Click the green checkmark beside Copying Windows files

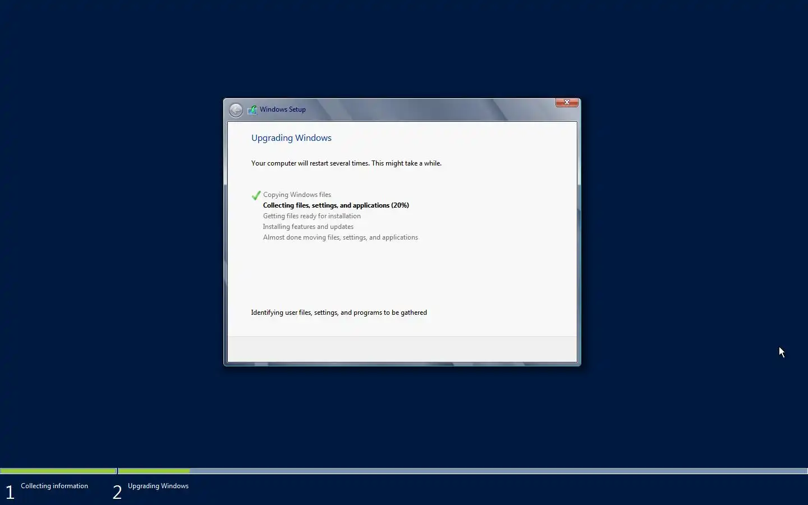[x=256, y=195]
